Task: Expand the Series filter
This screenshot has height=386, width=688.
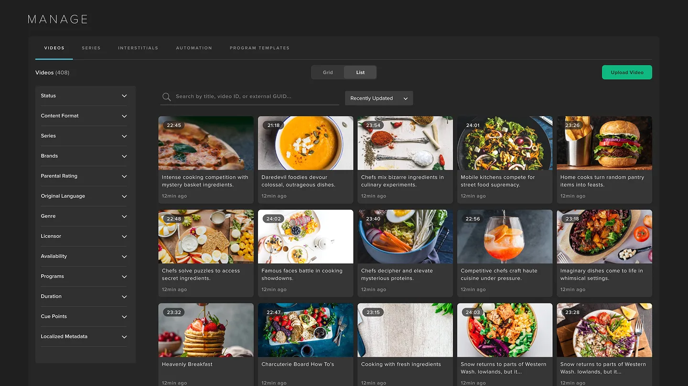Action: coord(84,136)
